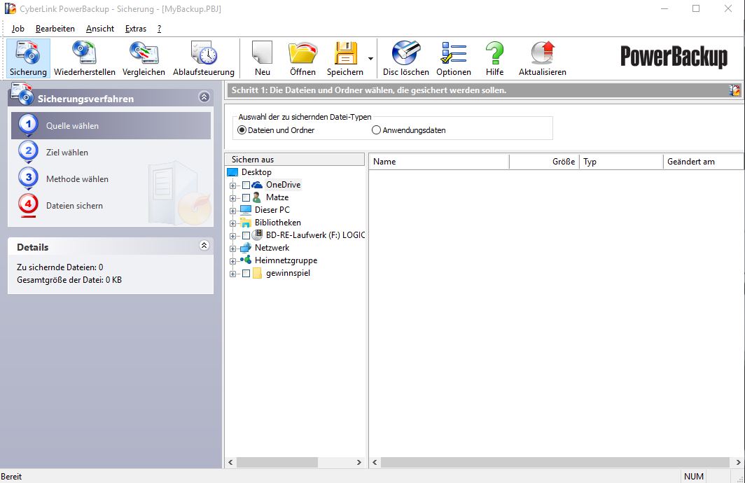Click the tree pane scroll right arrow

[359, 462]
